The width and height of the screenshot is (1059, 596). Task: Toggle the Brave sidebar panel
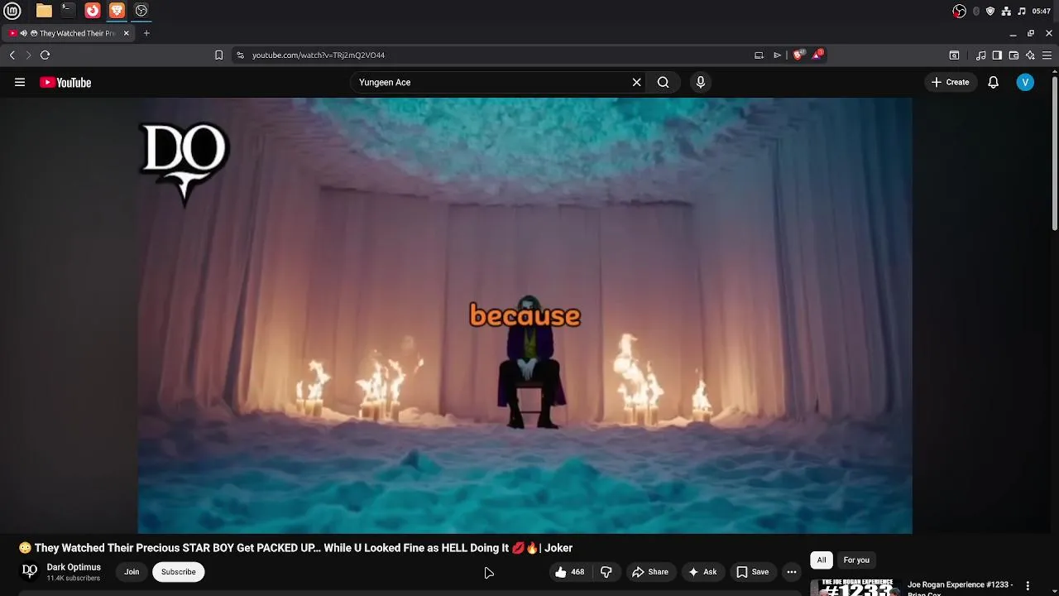pyautogui.click(x=997, y=55)
